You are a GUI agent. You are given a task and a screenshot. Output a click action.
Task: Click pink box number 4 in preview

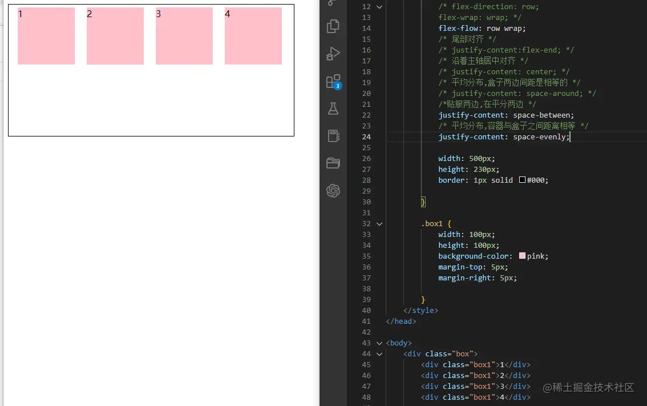tap(253, 36)
